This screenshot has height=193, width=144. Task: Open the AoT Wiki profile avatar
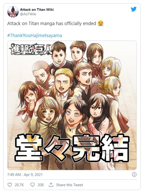[13, 12]
